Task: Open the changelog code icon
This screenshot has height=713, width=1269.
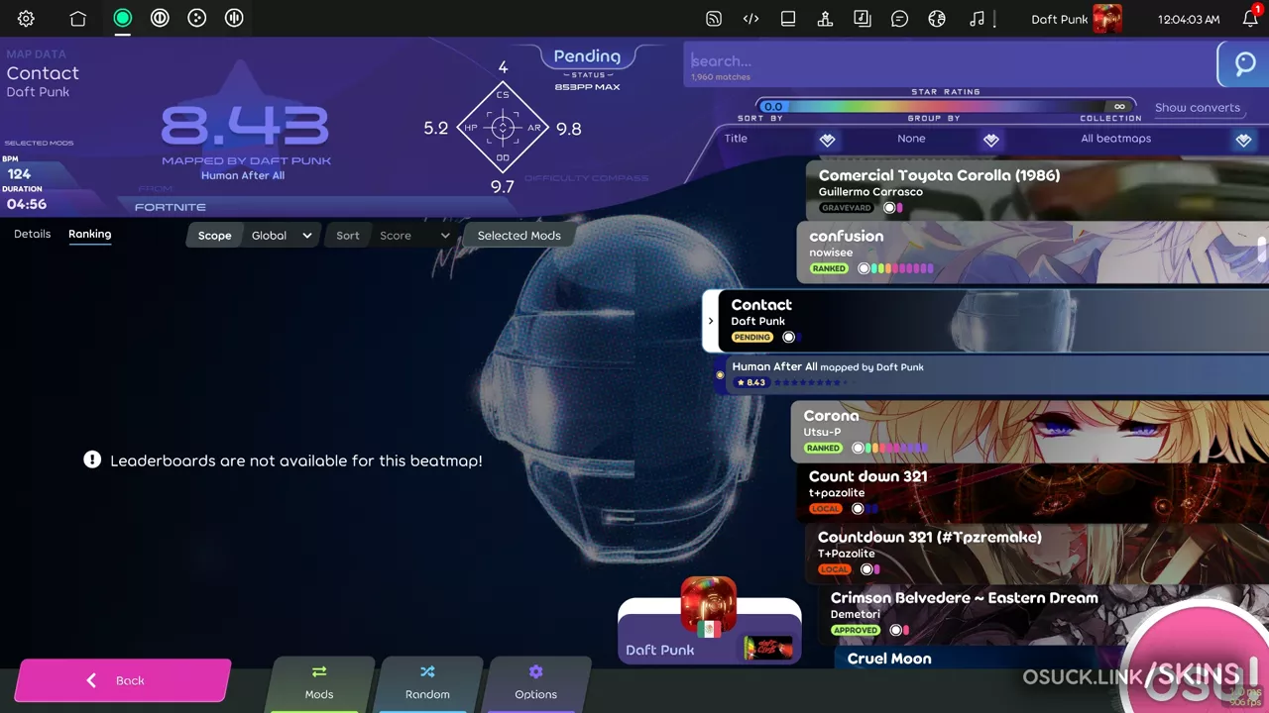Action: [x=750, y=19]
